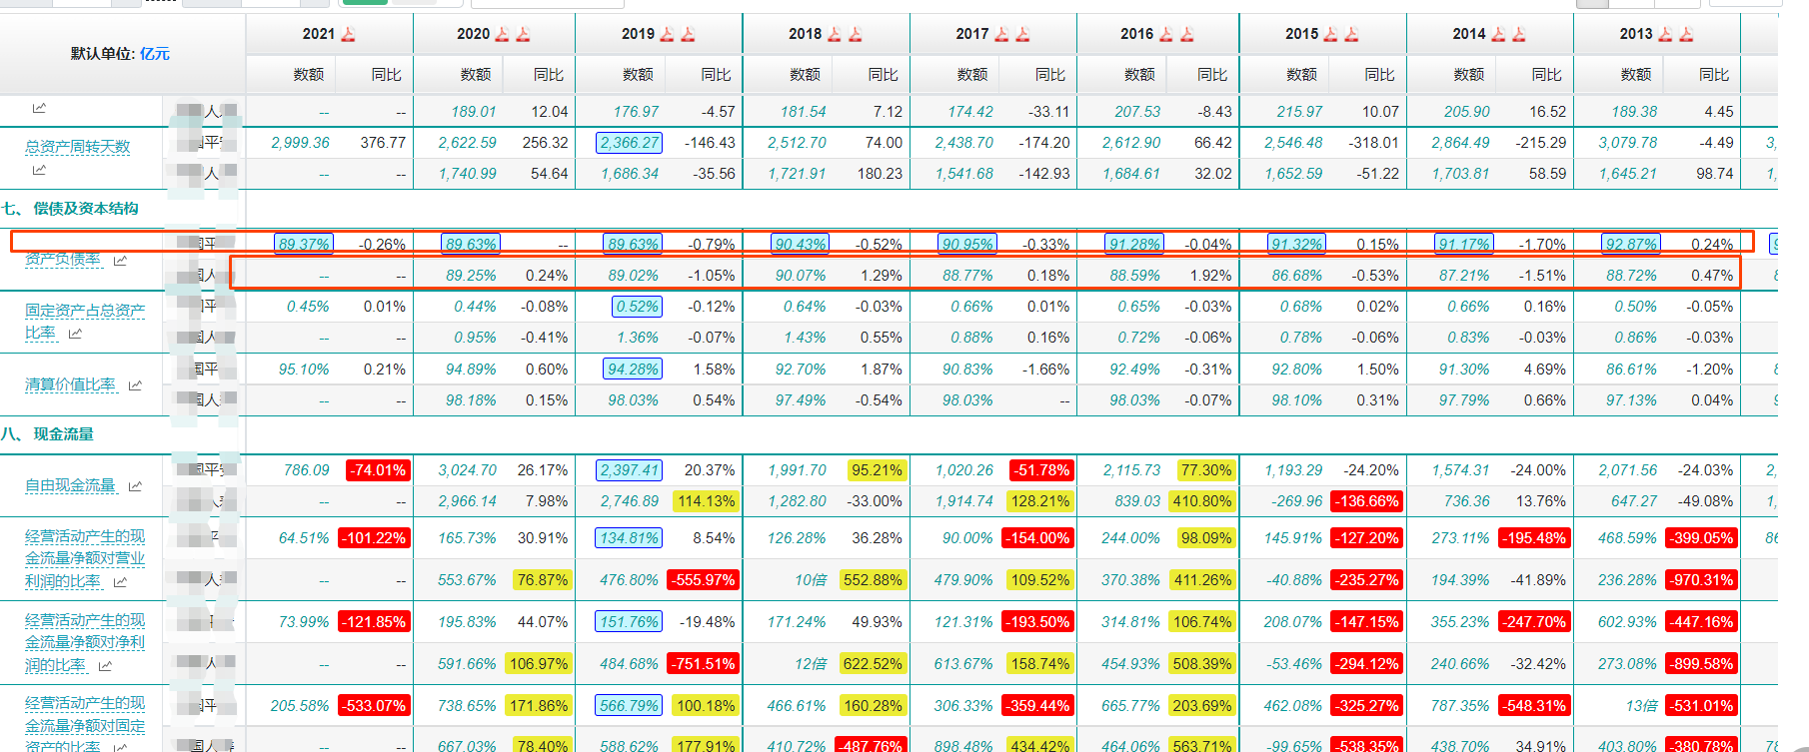Show trend chart icon under 总资产周转天数
Viewport: 1809px width, 752px height.
pos(39,170)
